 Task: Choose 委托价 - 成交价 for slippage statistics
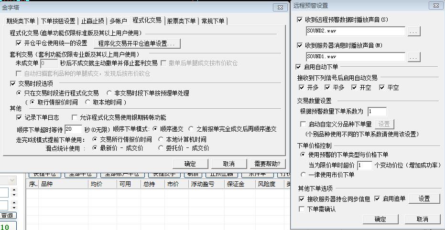(162, 148)
